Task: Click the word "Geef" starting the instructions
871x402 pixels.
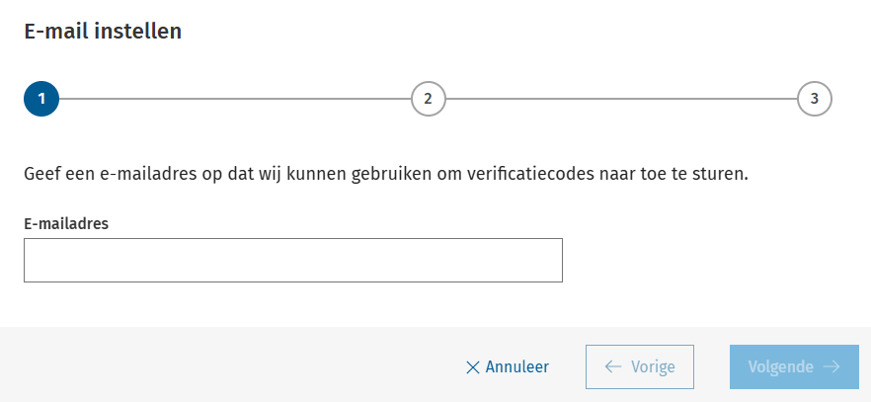Action: pyautogui.click(x=41, y=176)
